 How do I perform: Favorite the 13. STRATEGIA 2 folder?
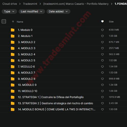[102, 103]
